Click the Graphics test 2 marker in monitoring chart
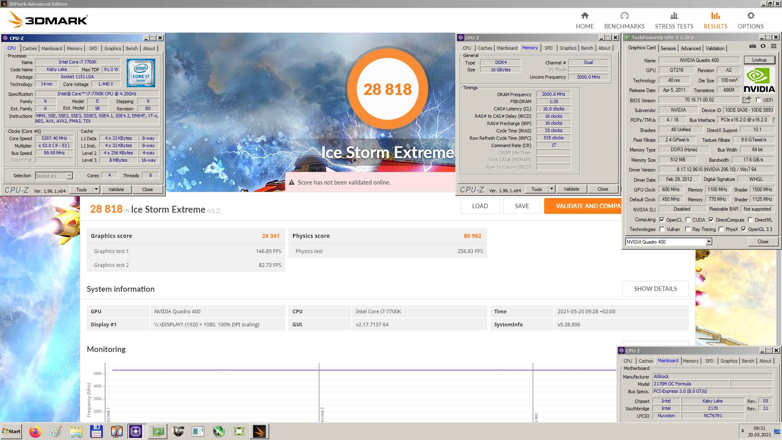782x440 pixels. [x=322, y=414]
